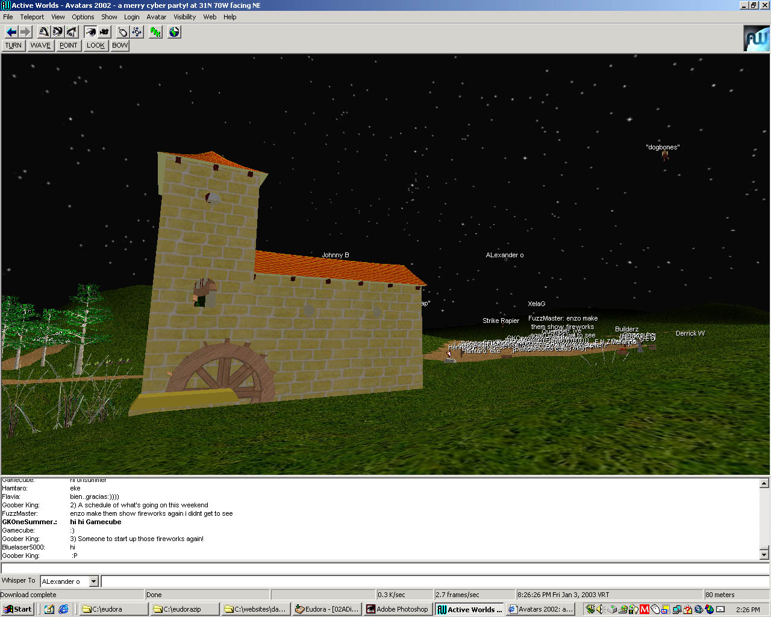Click the move arrows cross icon
The image size is (771, 617).
[137, 32]
